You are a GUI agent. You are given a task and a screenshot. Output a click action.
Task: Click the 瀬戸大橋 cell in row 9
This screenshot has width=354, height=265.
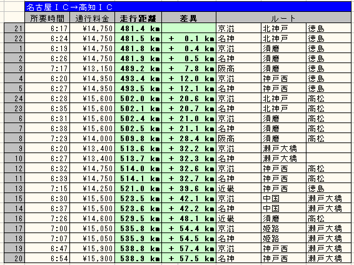coord(283,148)
